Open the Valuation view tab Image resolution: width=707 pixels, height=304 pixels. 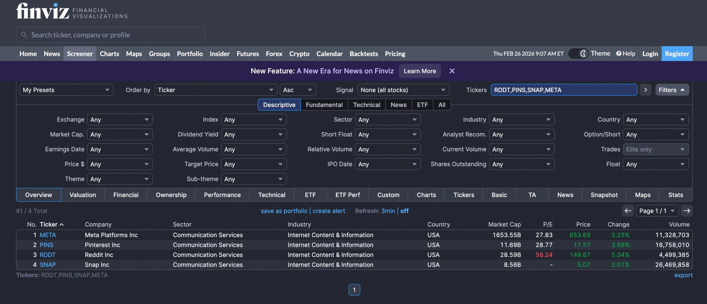(83, 195)
